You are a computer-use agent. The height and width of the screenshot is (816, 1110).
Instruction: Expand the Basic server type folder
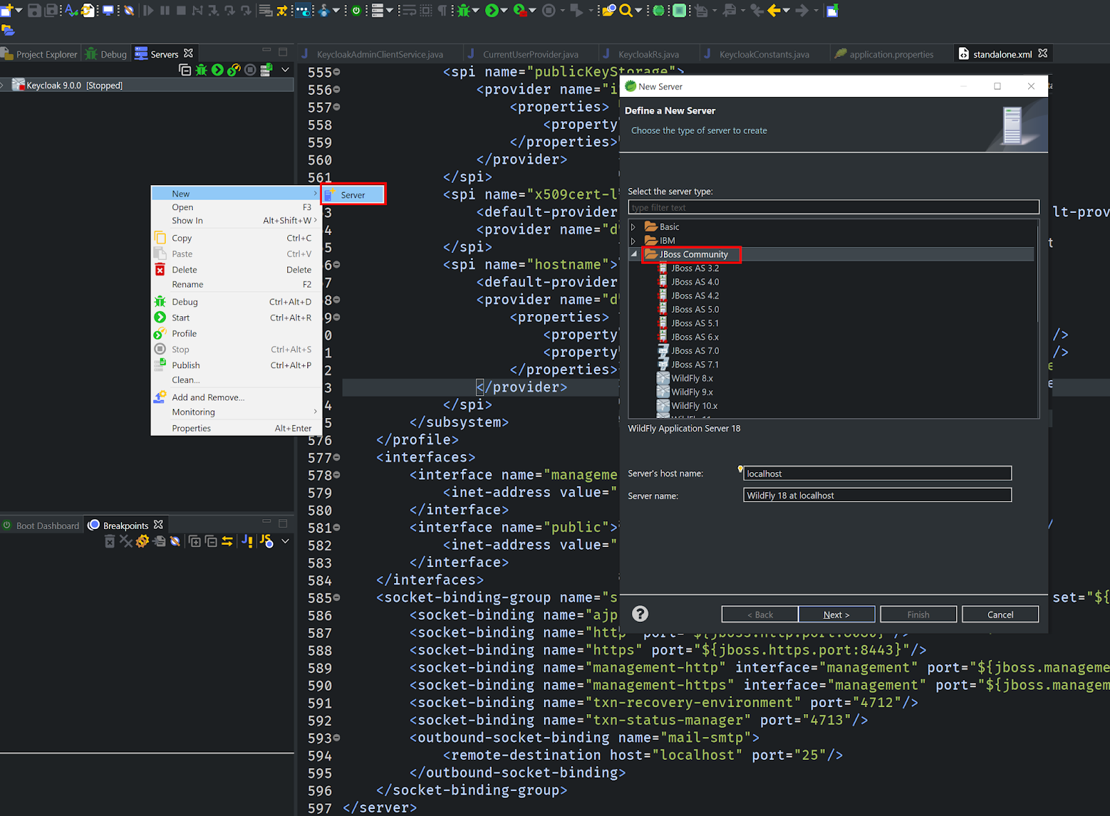click(634, 226)
